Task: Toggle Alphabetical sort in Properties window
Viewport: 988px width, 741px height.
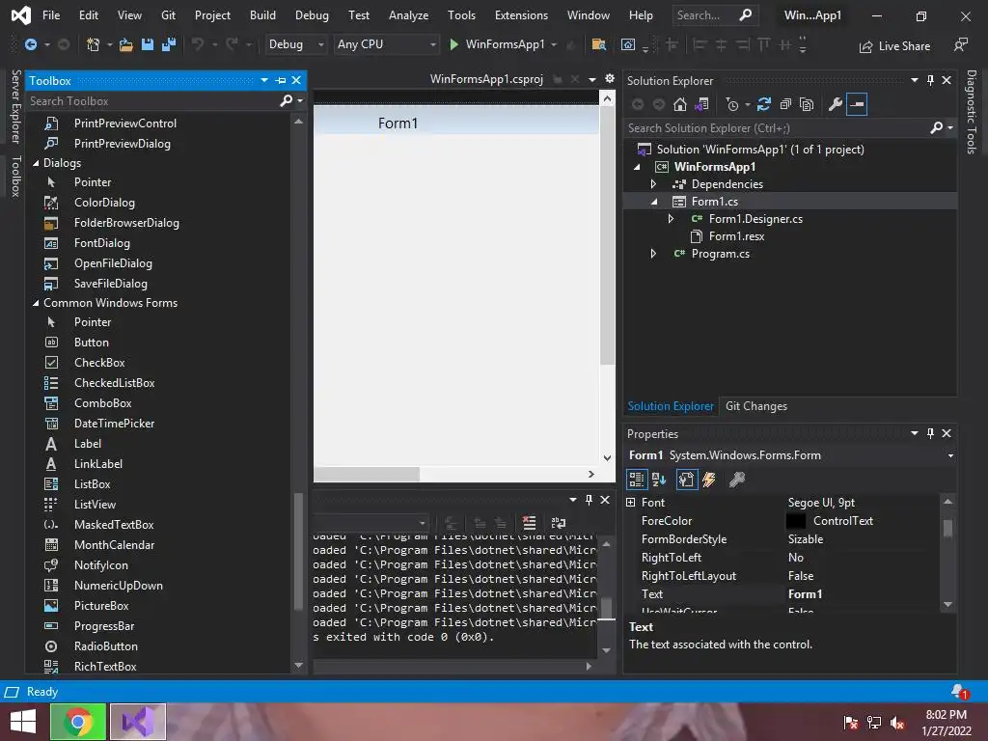Action: pyautogui.click(x=659, y=480)
